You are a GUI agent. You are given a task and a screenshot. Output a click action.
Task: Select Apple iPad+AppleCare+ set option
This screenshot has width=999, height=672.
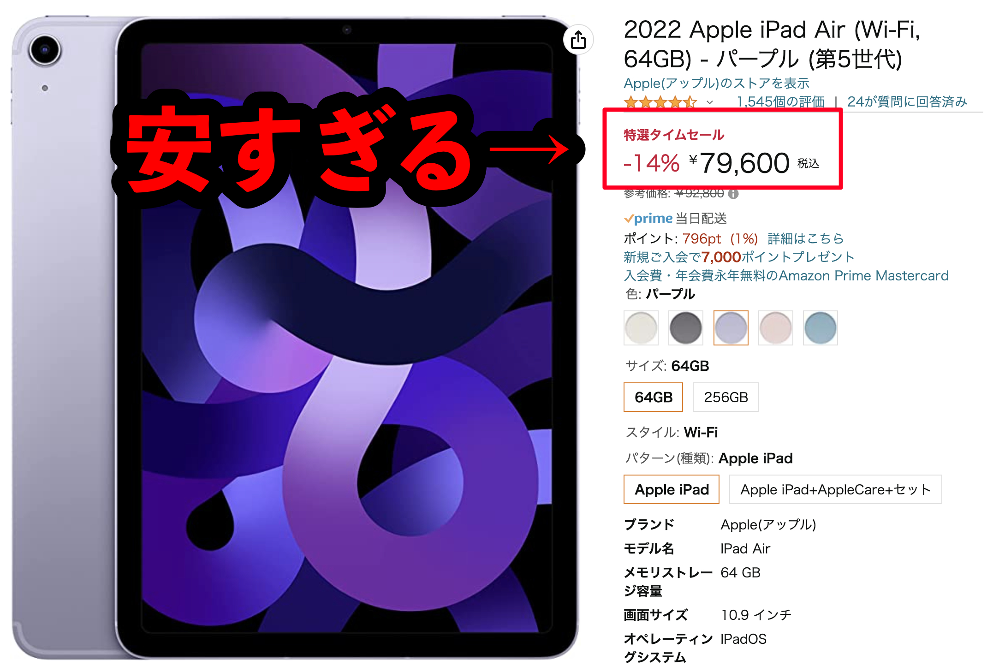pos(835,489)
